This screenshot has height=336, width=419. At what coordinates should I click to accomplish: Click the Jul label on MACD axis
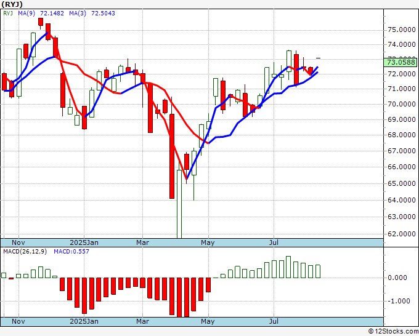point(274,321)
